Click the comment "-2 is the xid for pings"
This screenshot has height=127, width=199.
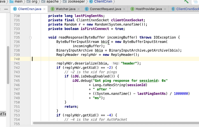click(91, 72)
